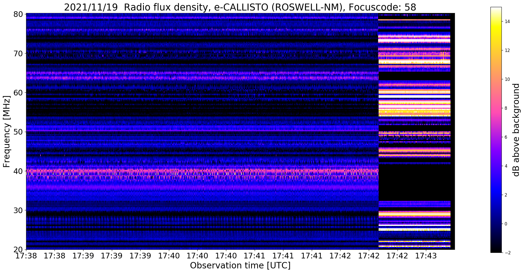Click the 60 tick on the frequency axis
This screenshot has height=273, width=524.
(x=18, y=93)
